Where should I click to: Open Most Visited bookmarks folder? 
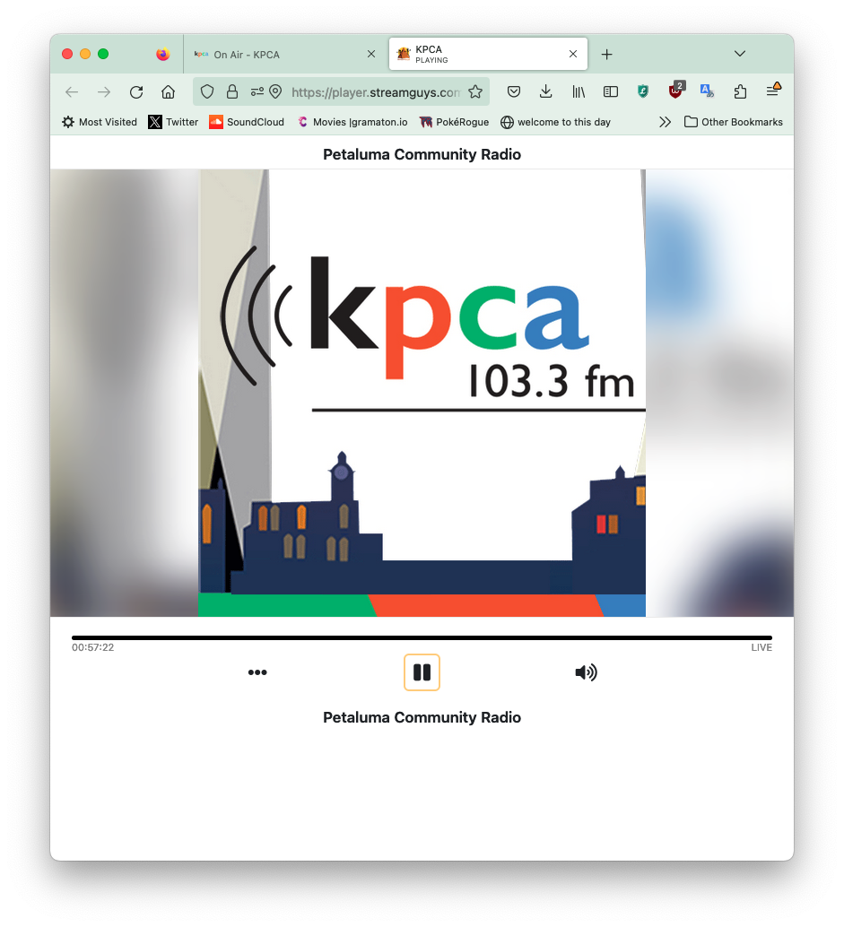point(100,122)
